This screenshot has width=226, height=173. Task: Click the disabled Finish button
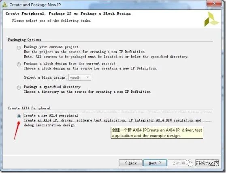click(179, 163)
